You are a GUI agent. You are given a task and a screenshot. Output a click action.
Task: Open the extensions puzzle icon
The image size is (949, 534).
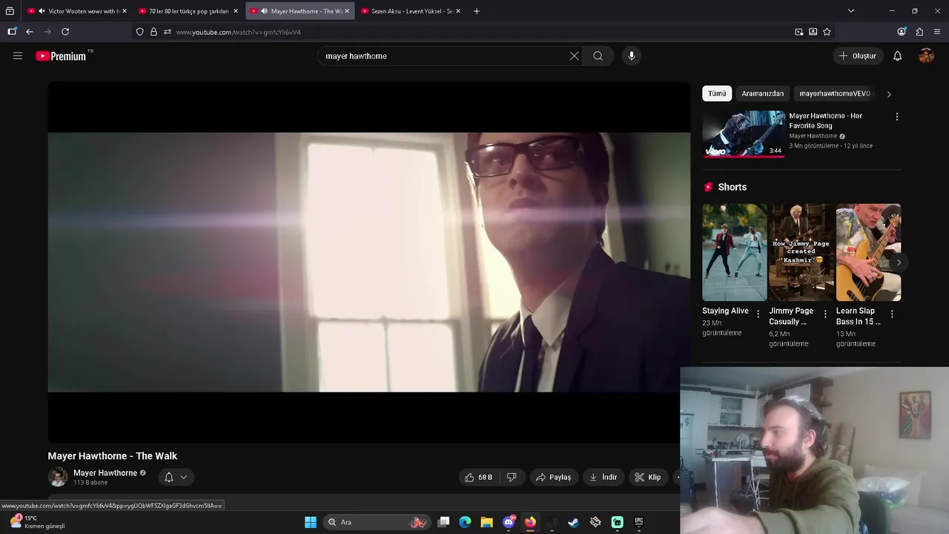919,32
